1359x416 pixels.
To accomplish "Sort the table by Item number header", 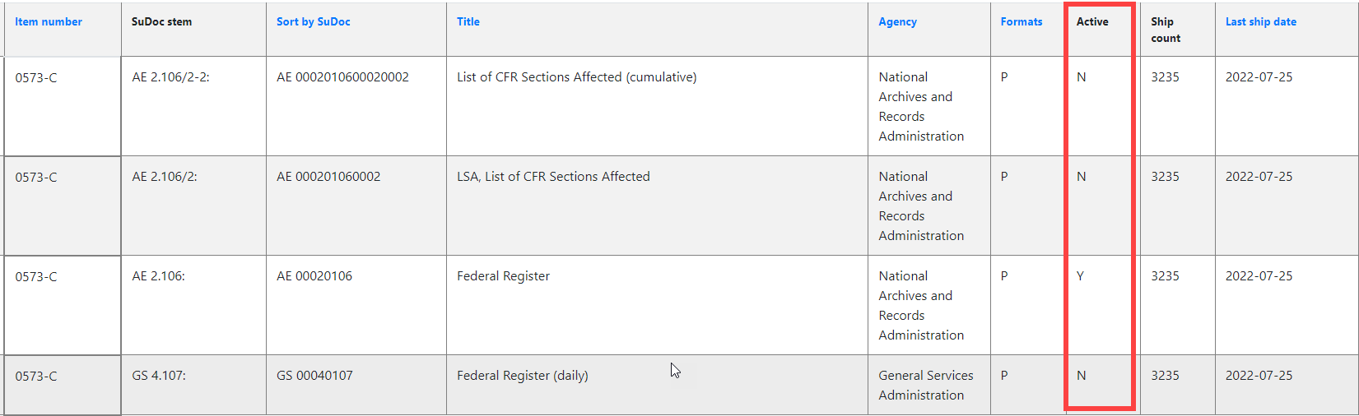I will (x=49, y=22).
